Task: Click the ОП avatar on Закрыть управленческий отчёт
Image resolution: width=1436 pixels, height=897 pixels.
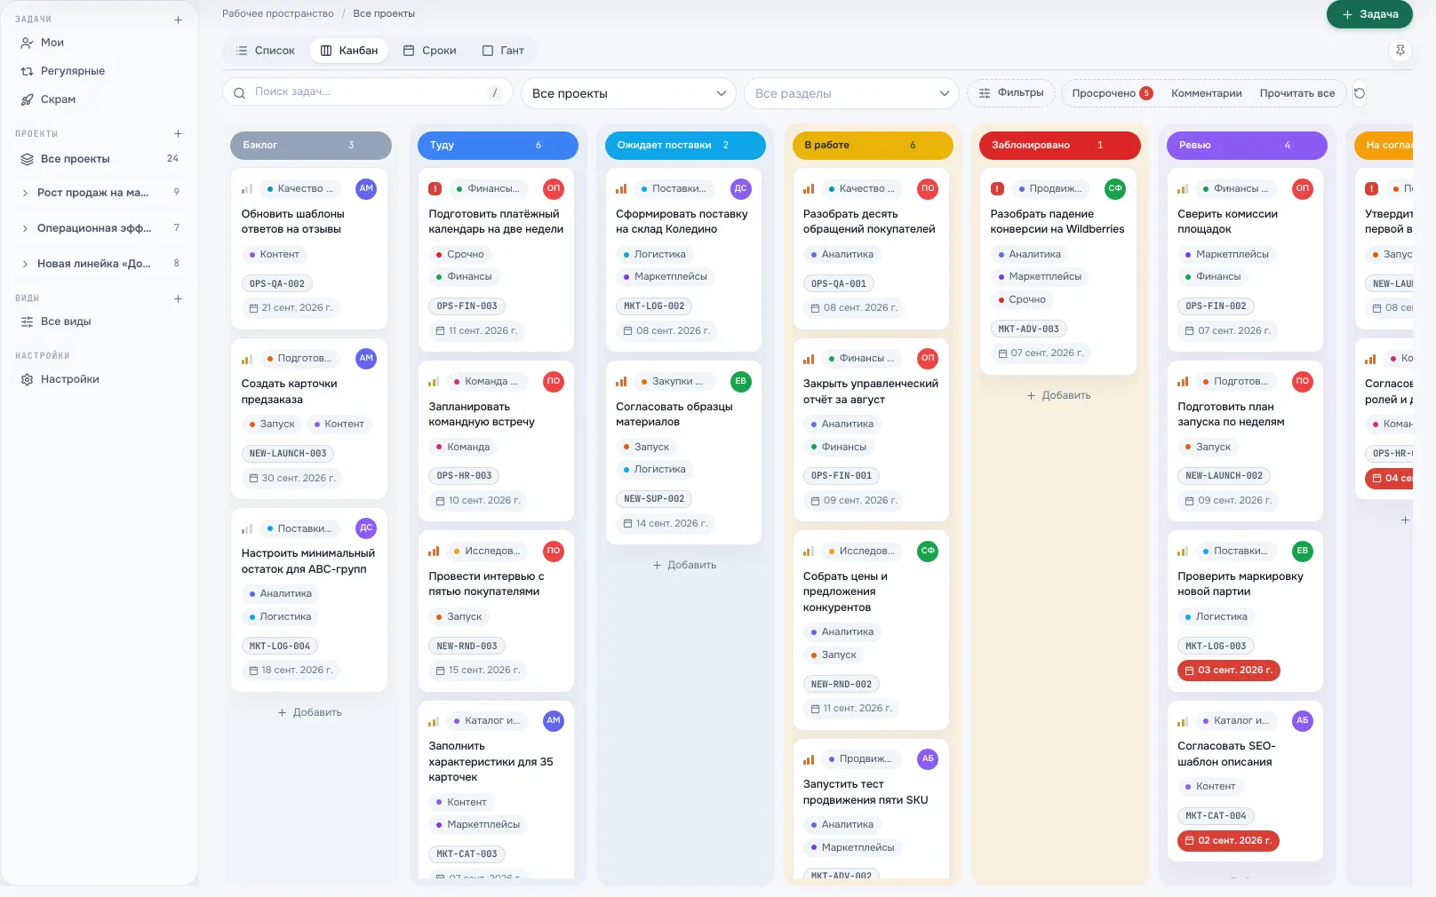Action: click(x=928, y=359)
